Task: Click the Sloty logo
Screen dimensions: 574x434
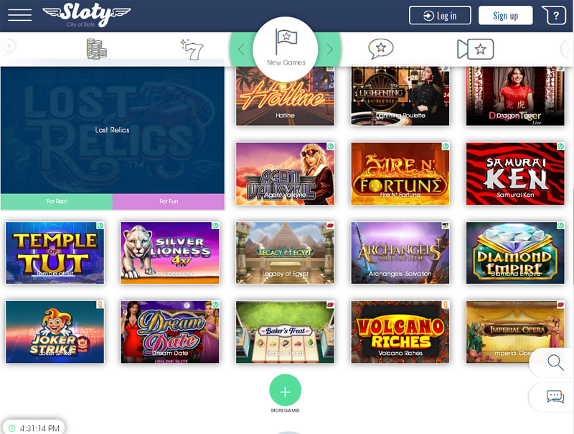Action: tap(86, 14)
